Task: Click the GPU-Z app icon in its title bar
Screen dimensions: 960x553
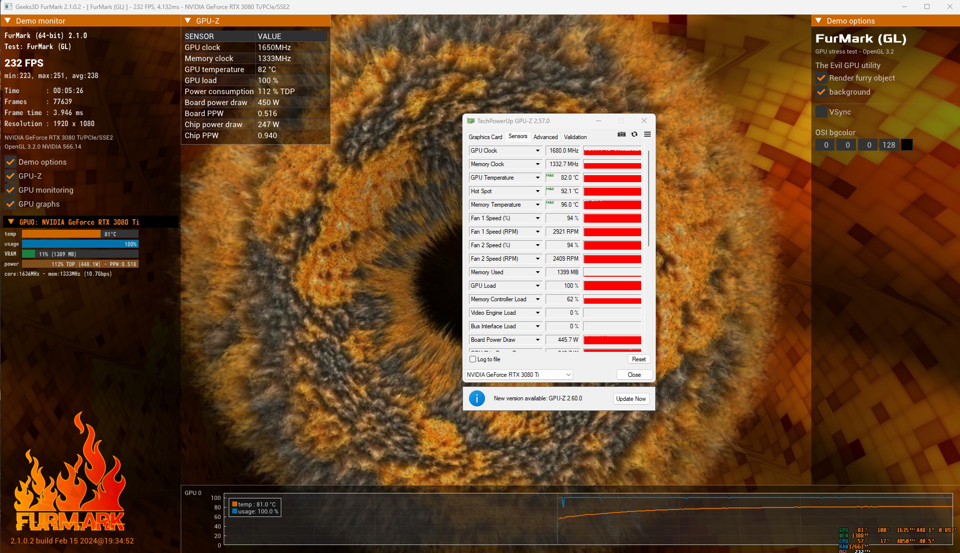Action: (x=470, y=121)
